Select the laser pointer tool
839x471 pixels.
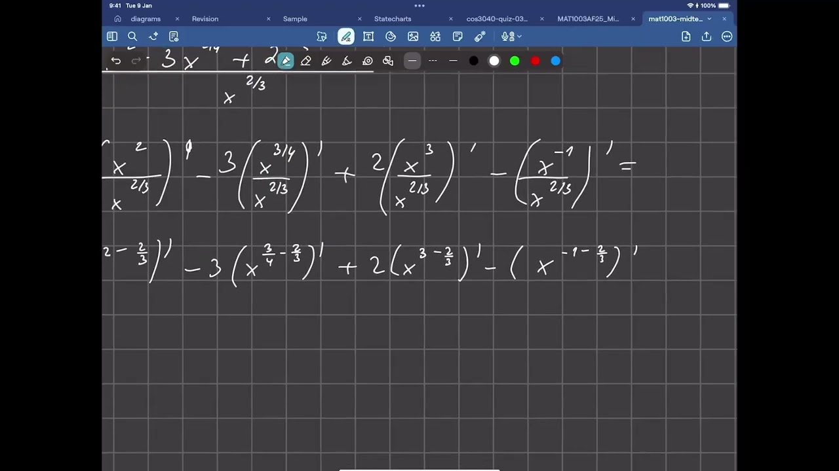point(480,37)
